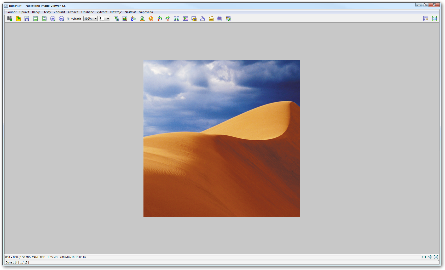The height and width of the screenshot is (270, 445).
Task: Rotate the image right 90 degrees
Action: pyautogui.click(x=168, y=19)
